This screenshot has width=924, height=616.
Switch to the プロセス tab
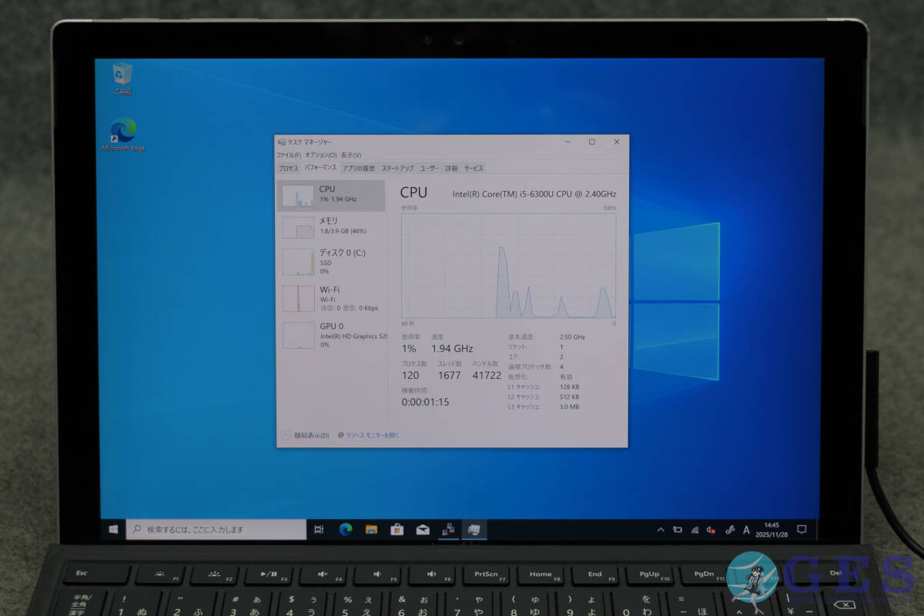tap(288, 168)
